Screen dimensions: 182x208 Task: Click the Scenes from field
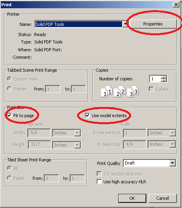pyautogui.click(x=52, y=89)
